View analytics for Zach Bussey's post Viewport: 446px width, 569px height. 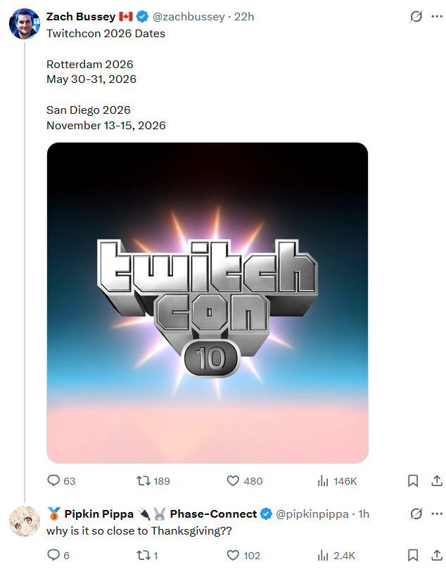[x=324, y=481]
